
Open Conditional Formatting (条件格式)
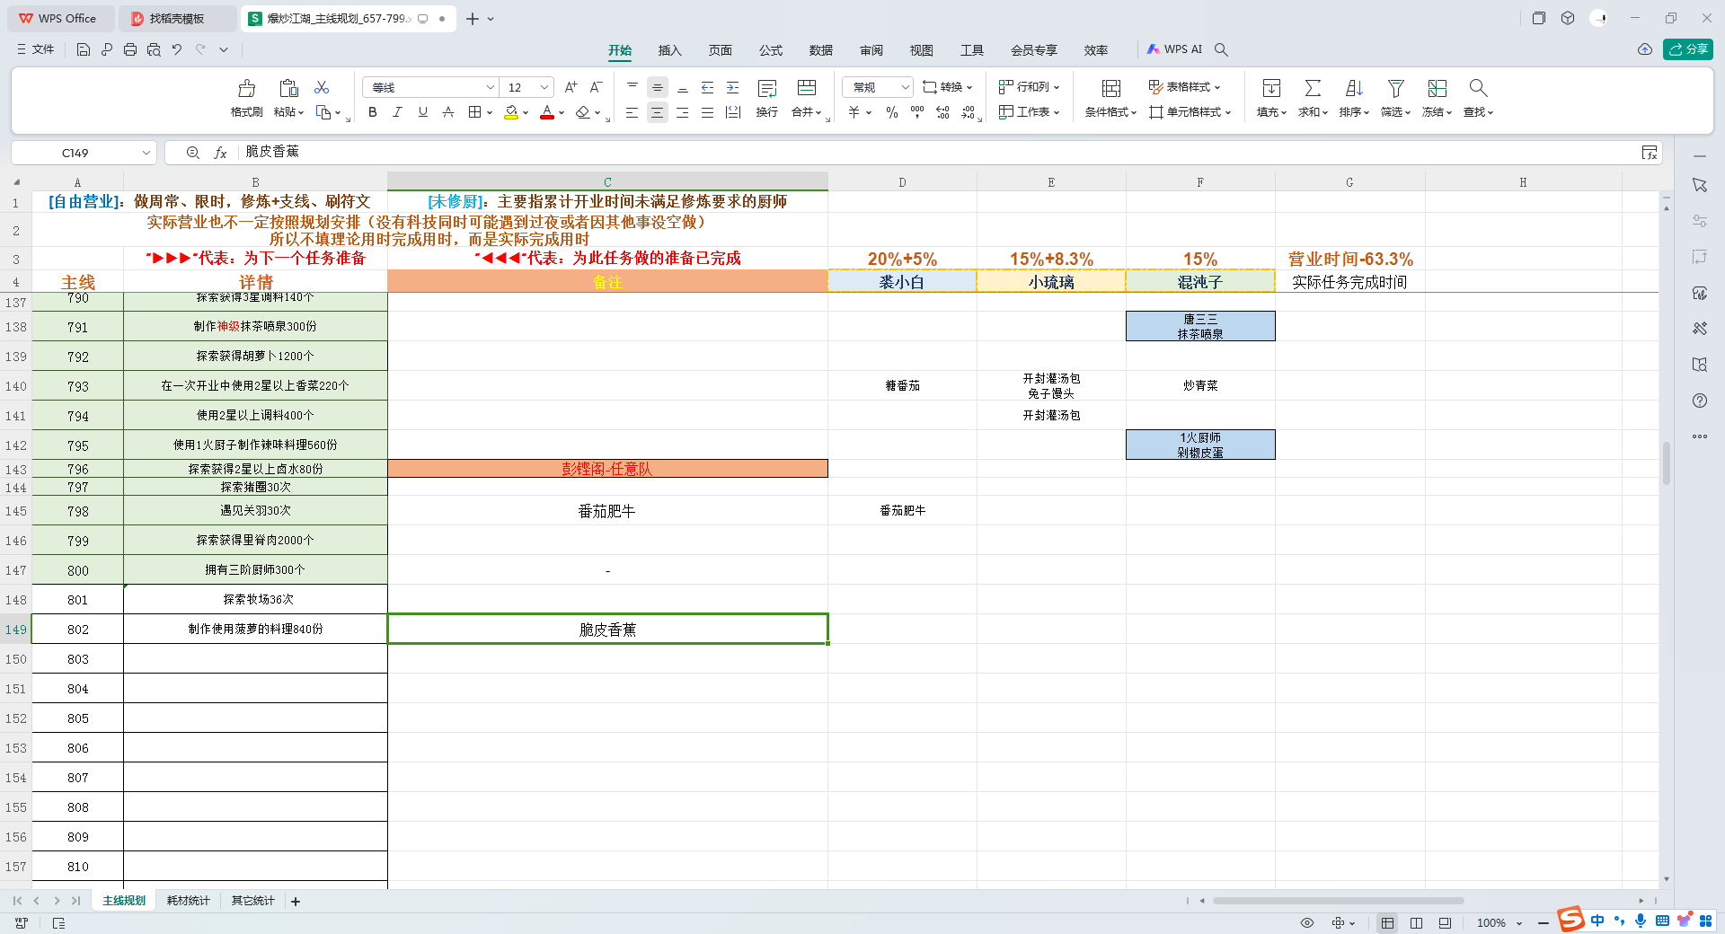click(x=1111, y=99)
